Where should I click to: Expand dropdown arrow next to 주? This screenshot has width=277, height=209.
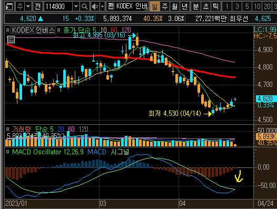[28, 7]
